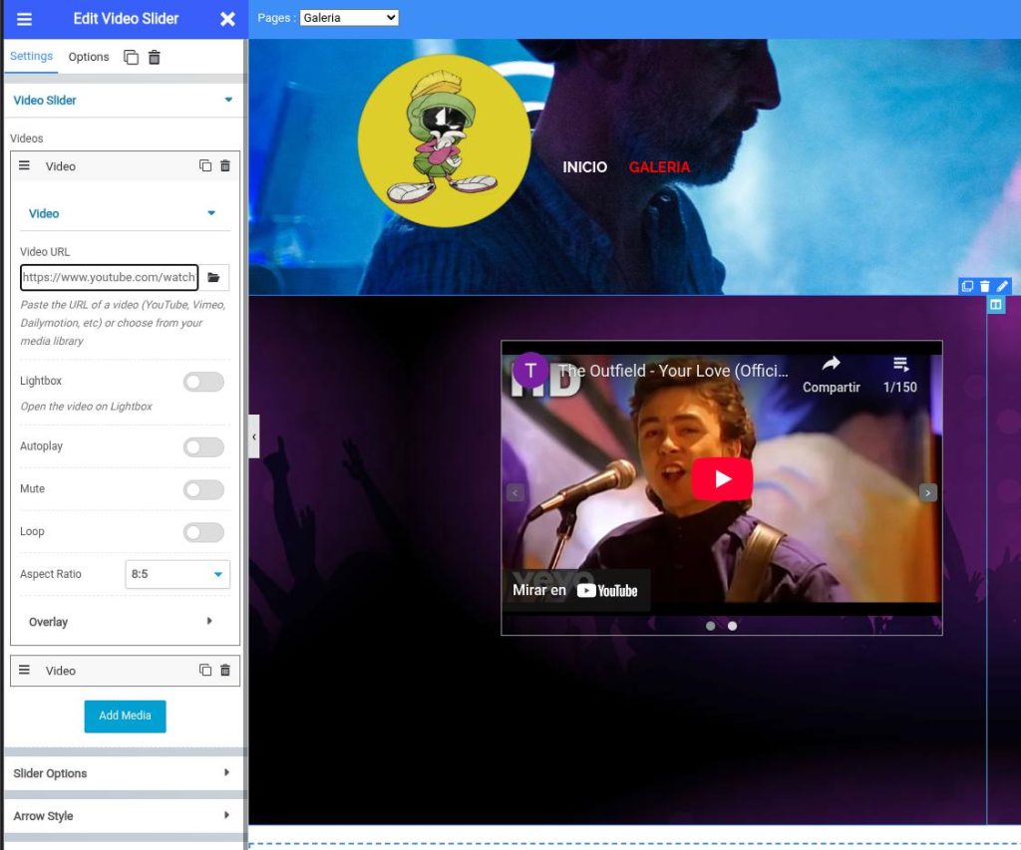Delete the second Video item
The height and width of the screenshot is (850, 1021).
coord(225,671)
